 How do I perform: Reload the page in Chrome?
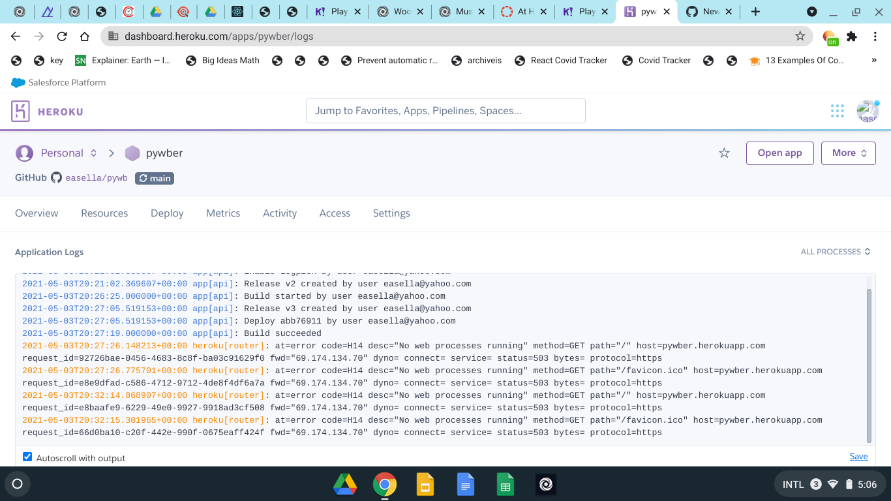[62, 37]
